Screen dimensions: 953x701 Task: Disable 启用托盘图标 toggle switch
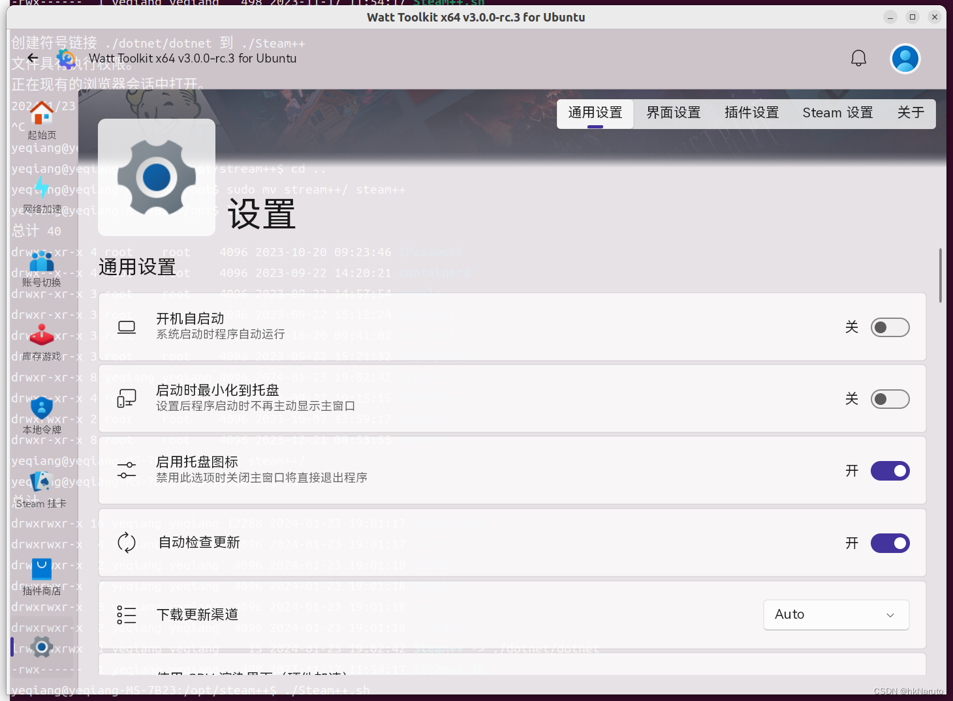[890, 471]
